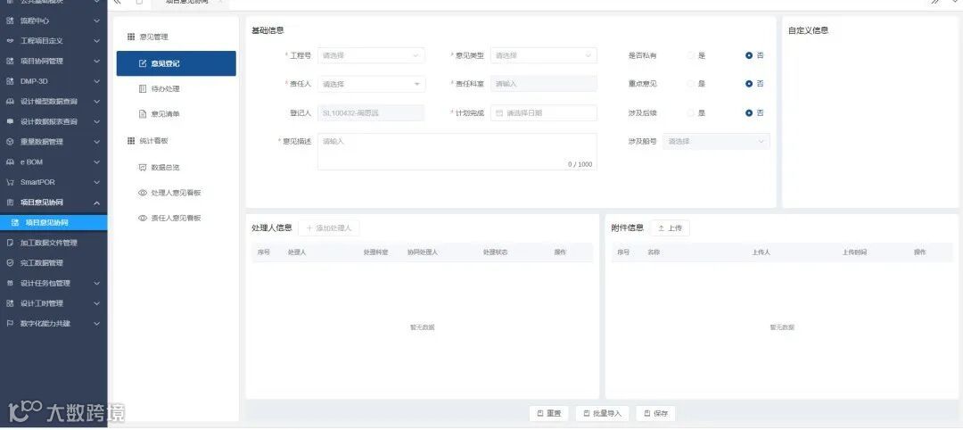This screenshot has height=430, width=963.
Task: Collapse sidebar with the double-left arrow icon
Action: point(117,2)
